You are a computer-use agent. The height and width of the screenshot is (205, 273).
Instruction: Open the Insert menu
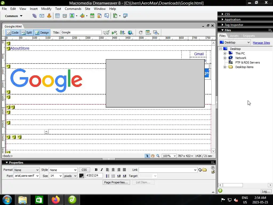coord(34,9)
